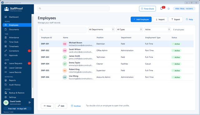Image resolution: width=200 pixels, height=115 pixels.
Task: Click the logout icon beside David Smith
Action: click(x=29, y=102)
